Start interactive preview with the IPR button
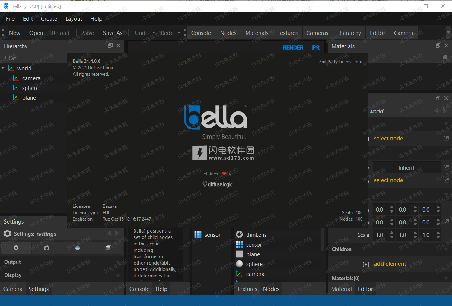Screen dimensions: 452x306 tap(315, 47)
